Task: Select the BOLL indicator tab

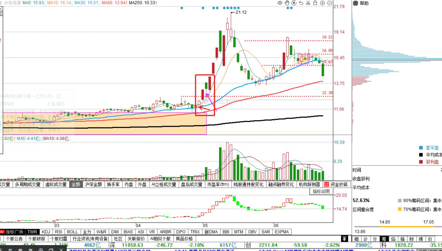Action: pos(72,232)
